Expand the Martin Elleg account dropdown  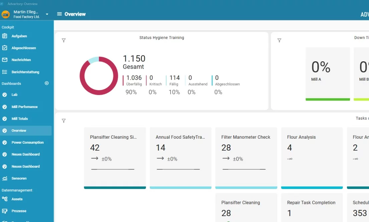(47, 14)
